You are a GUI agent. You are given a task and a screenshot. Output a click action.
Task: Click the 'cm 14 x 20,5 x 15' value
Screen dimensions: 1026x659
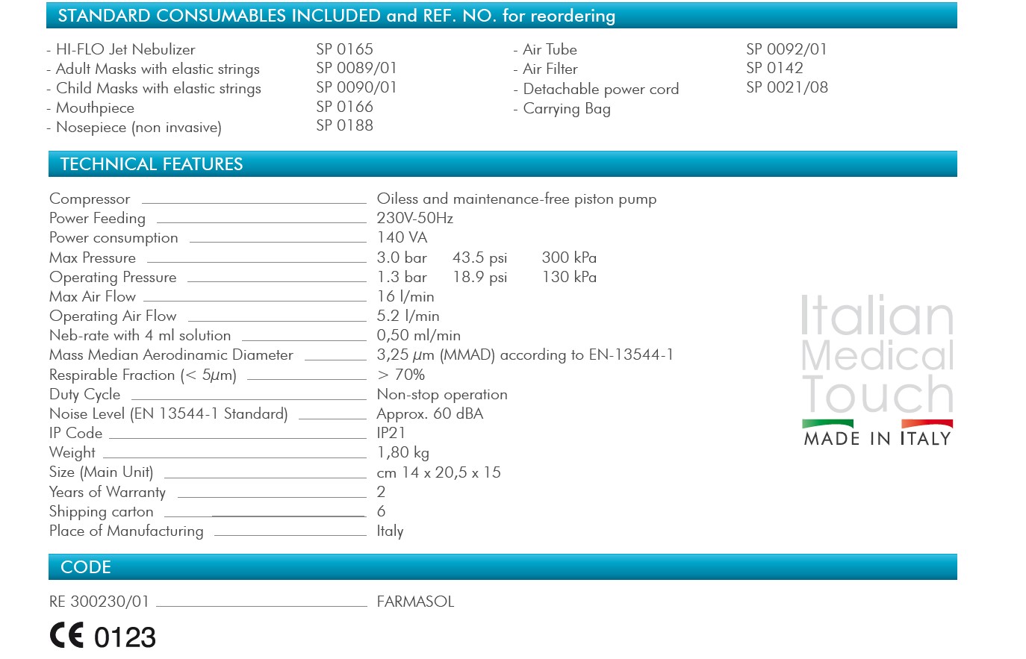click(438, 472)
